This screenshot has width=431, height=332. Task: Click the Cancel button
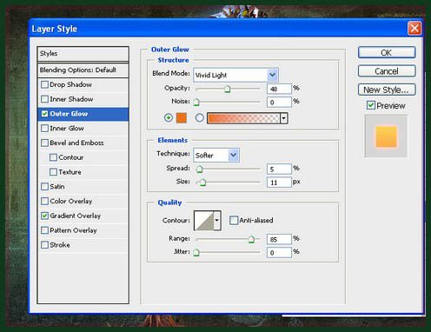pyautogui.click(x=387, y=71)
